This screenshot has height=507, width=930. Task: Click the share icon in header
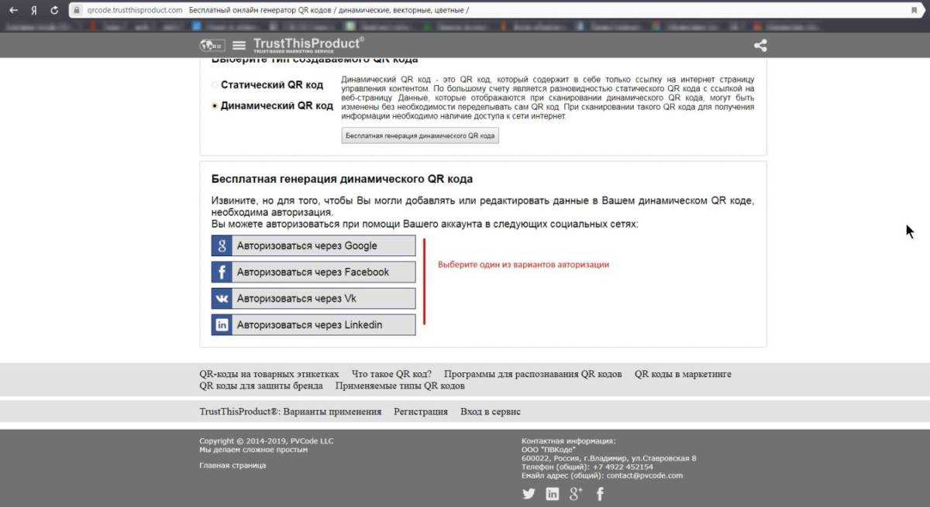760,45
